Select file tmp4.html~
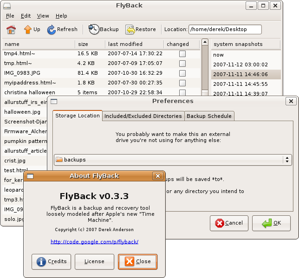 (101, 54)
